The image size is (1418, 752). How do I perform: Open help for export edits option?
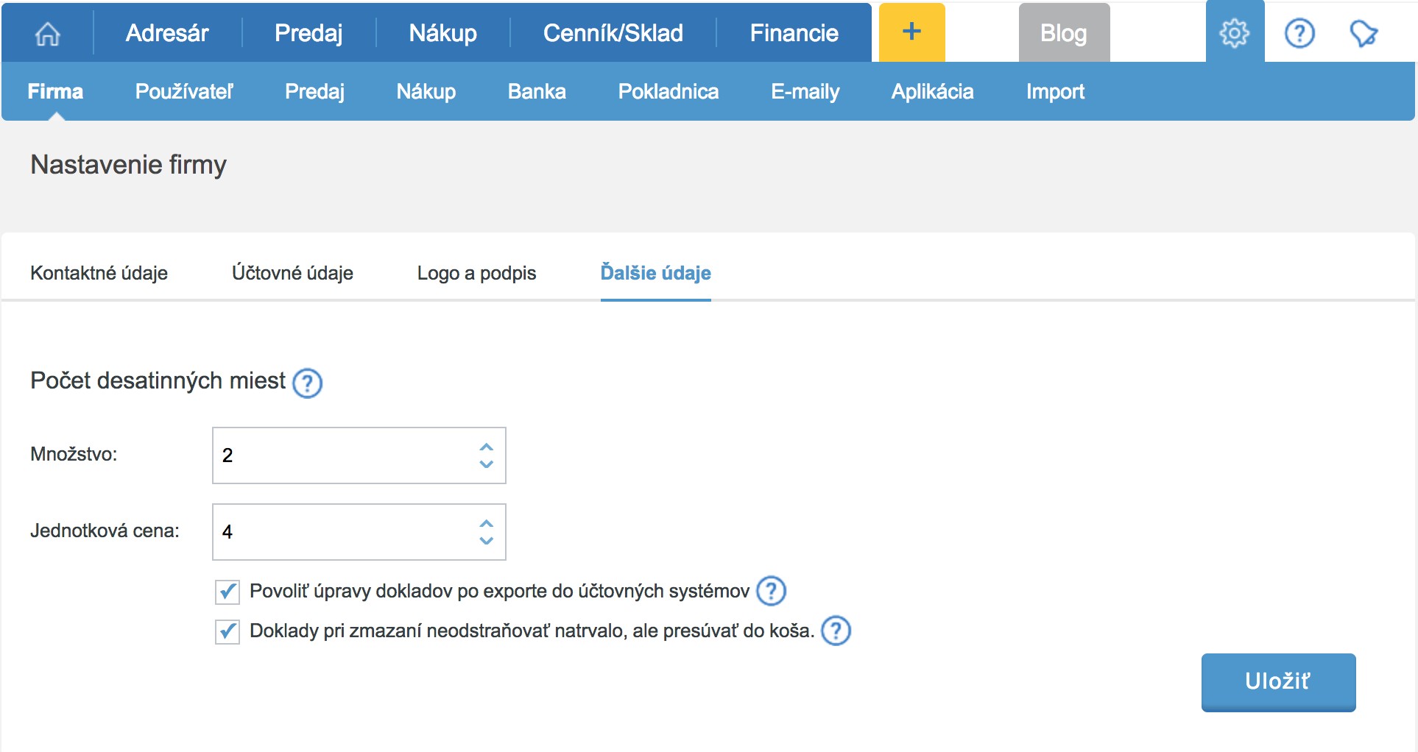click(x=771, y=591)
